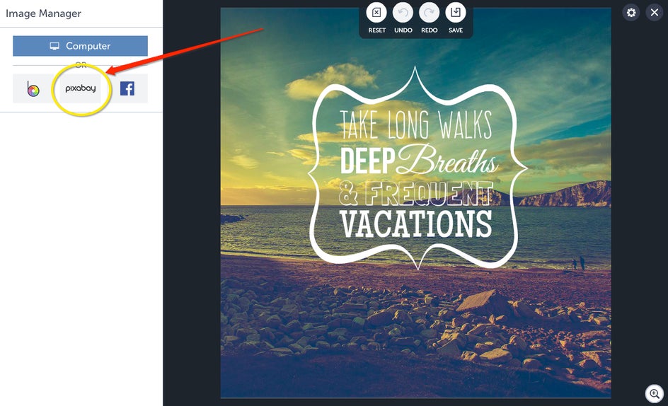The width and height of the screenshot is (668, 406).
Task: Open editor settings via the gear icon
Action: tap(631, 13)
